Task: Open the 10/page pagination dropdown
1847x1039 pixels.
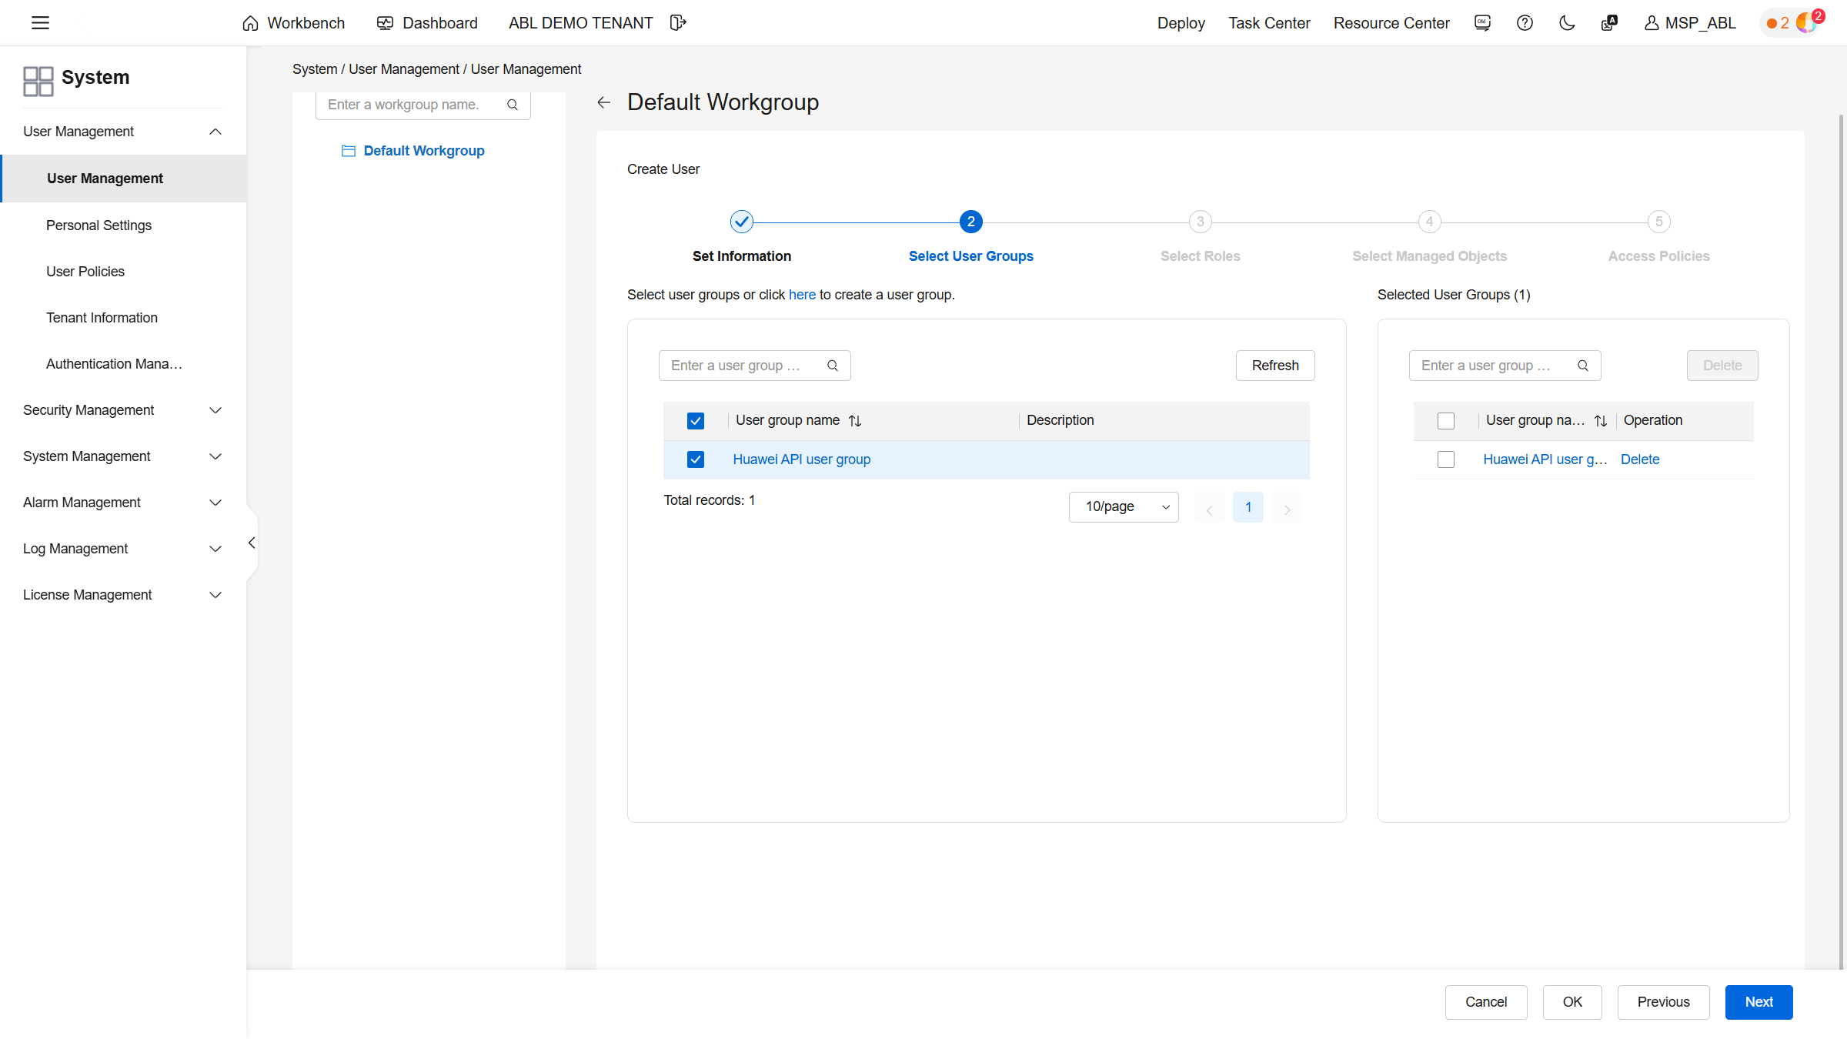Action: pos(1124,507)
